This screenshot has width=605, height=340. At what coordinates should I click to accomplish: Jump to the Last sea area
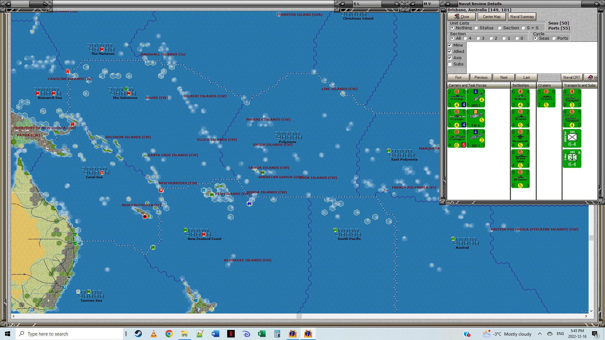527,77
